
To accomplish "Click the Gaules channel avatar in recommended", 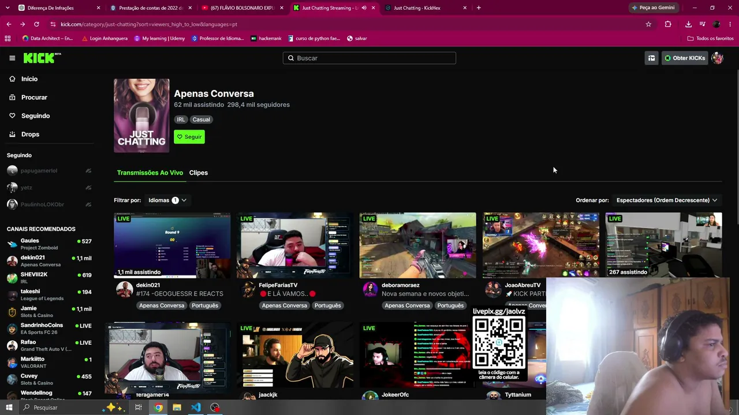I will point(12,244).
